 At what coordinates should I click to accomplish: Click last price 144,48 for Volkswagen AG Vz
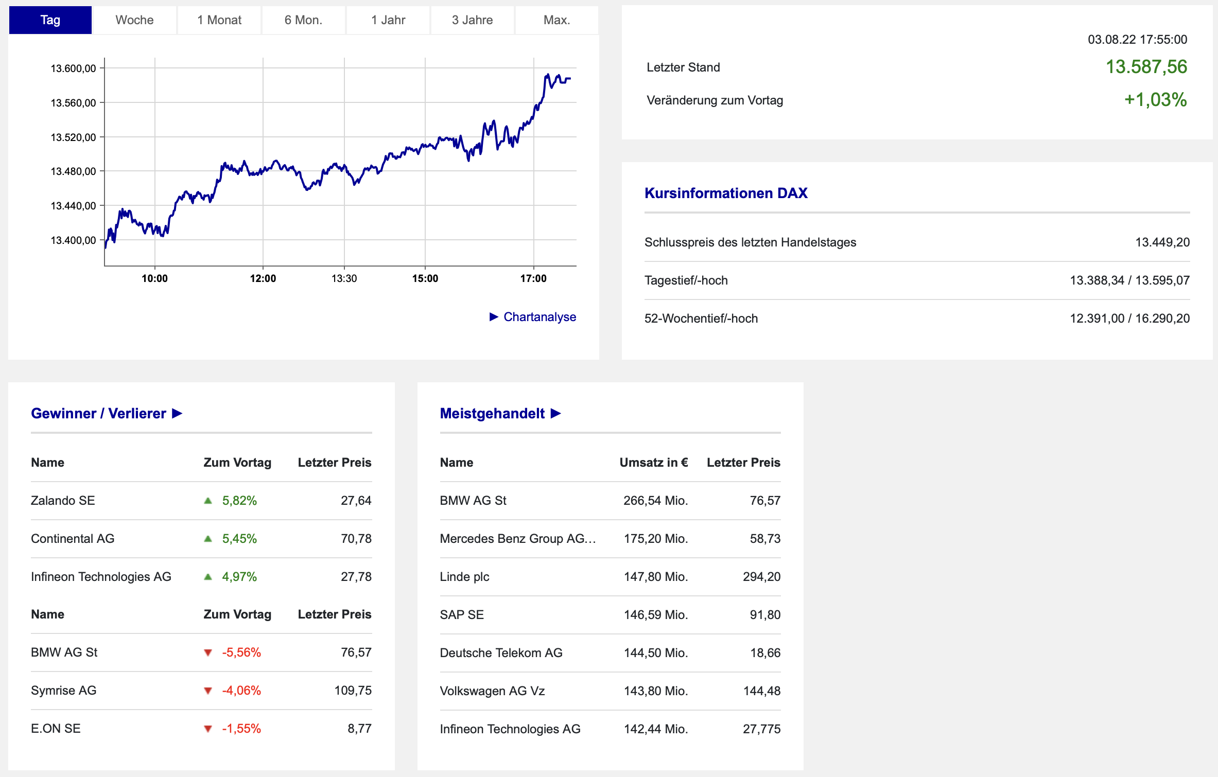(x=762, y=691)
